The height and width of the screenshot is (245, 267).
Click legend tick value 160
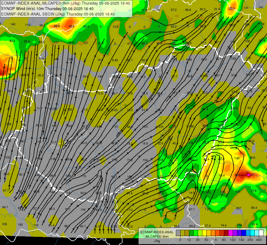241,240
